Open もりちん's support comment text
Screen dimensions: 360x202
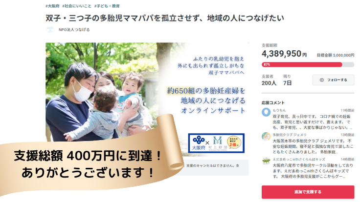pos(312,122)
